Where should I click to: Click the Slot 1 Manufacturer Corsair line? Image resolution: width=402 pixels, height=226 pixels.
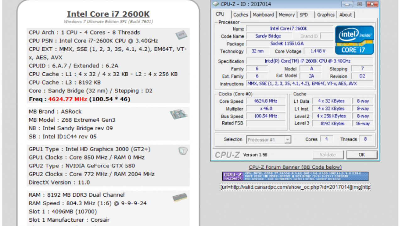point(69,220)
